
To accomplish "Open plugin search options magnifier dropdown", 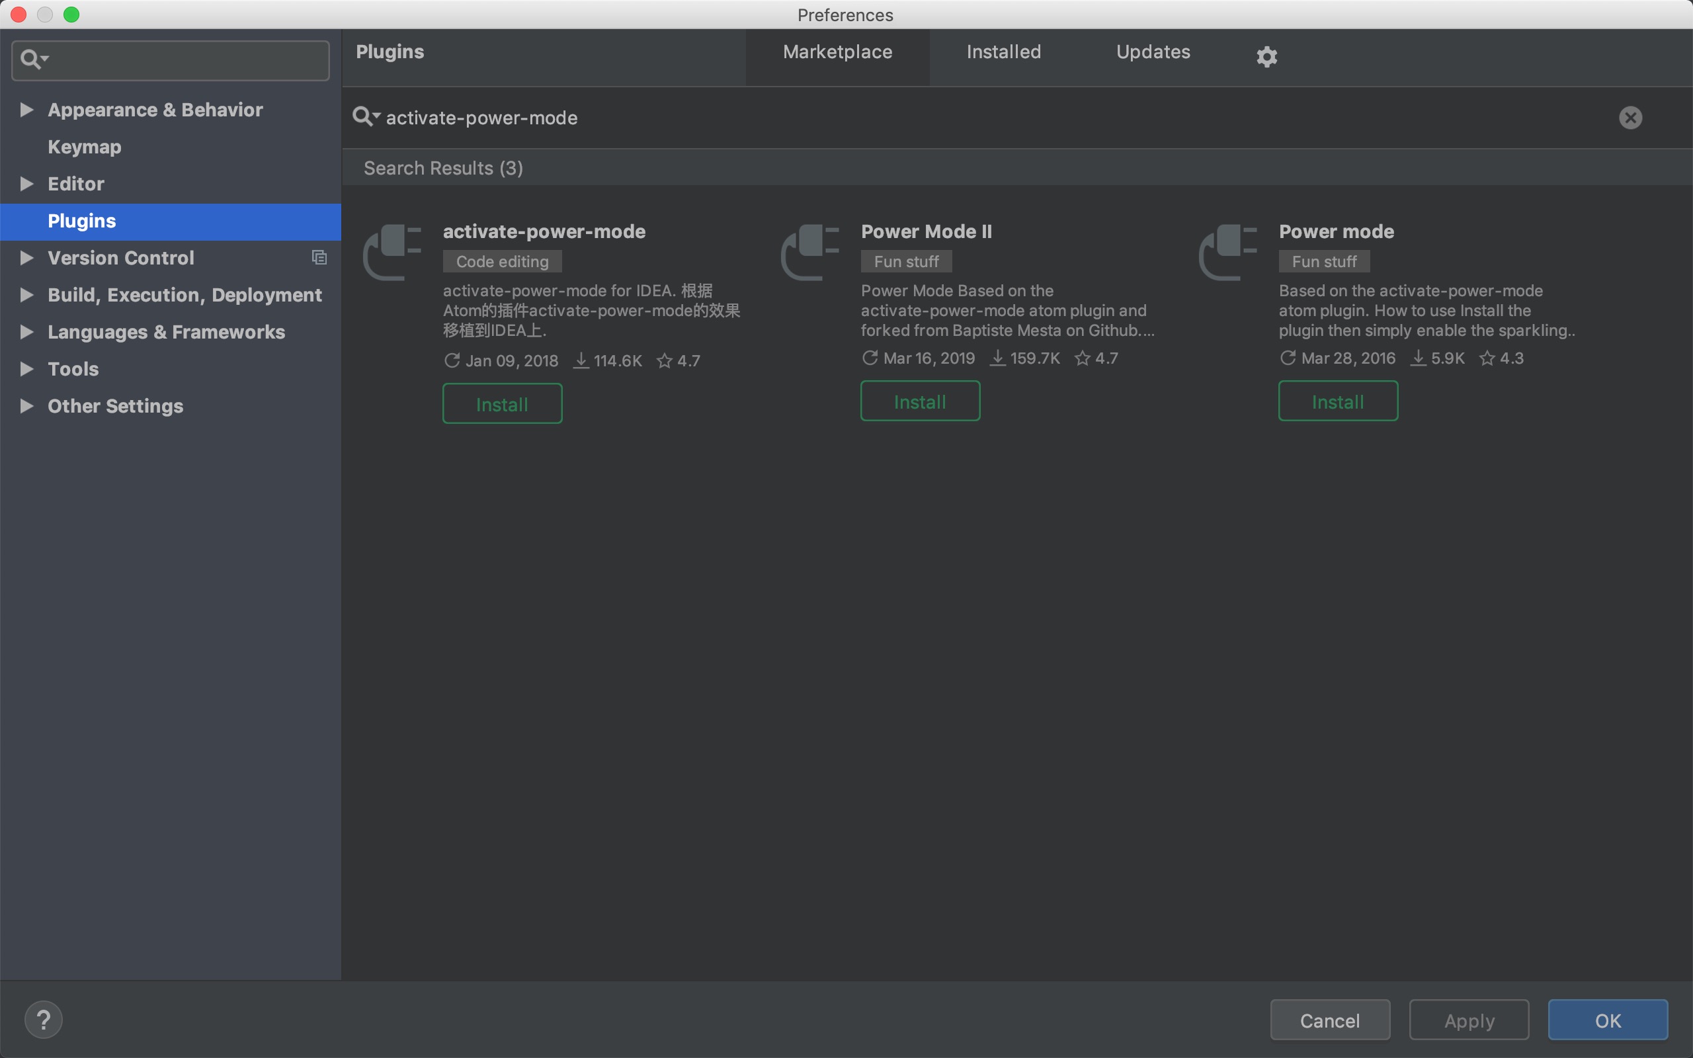I will point(366,117).
